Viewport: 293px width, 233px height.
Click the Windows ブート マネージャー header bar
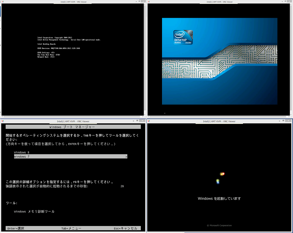point(73,127)
